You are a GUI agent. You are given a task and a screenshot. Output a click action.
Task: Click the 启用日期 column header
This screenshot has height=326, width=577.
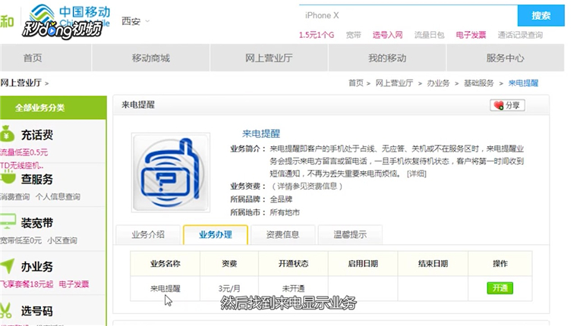click(x=363, y=264)
